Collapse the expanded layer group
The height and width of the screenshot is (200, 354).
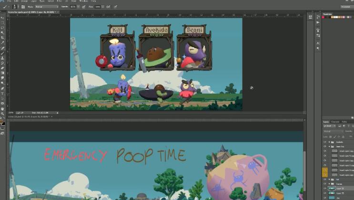click(x=329, y=147)
